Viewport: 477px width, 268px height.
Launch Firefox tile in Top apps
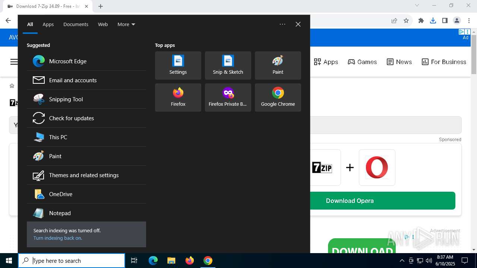[x=178, y=98]
